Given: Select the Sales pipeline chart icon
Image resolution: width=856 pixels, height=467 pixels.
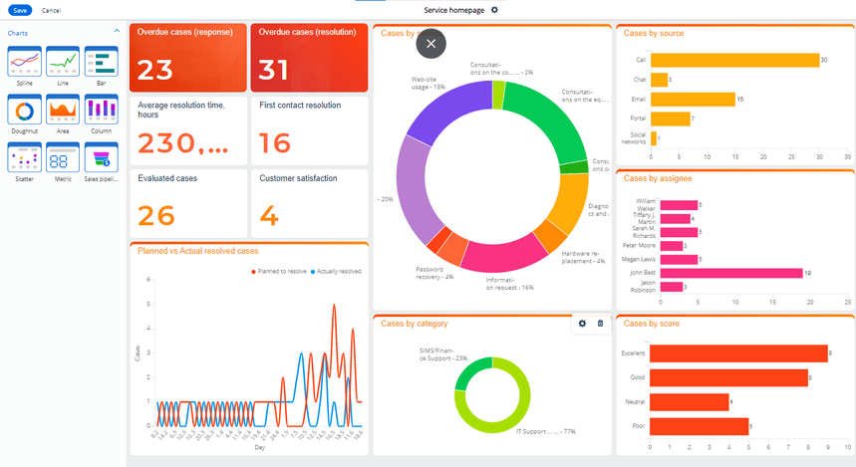Looking at the screenshot, I should point(102,157).
